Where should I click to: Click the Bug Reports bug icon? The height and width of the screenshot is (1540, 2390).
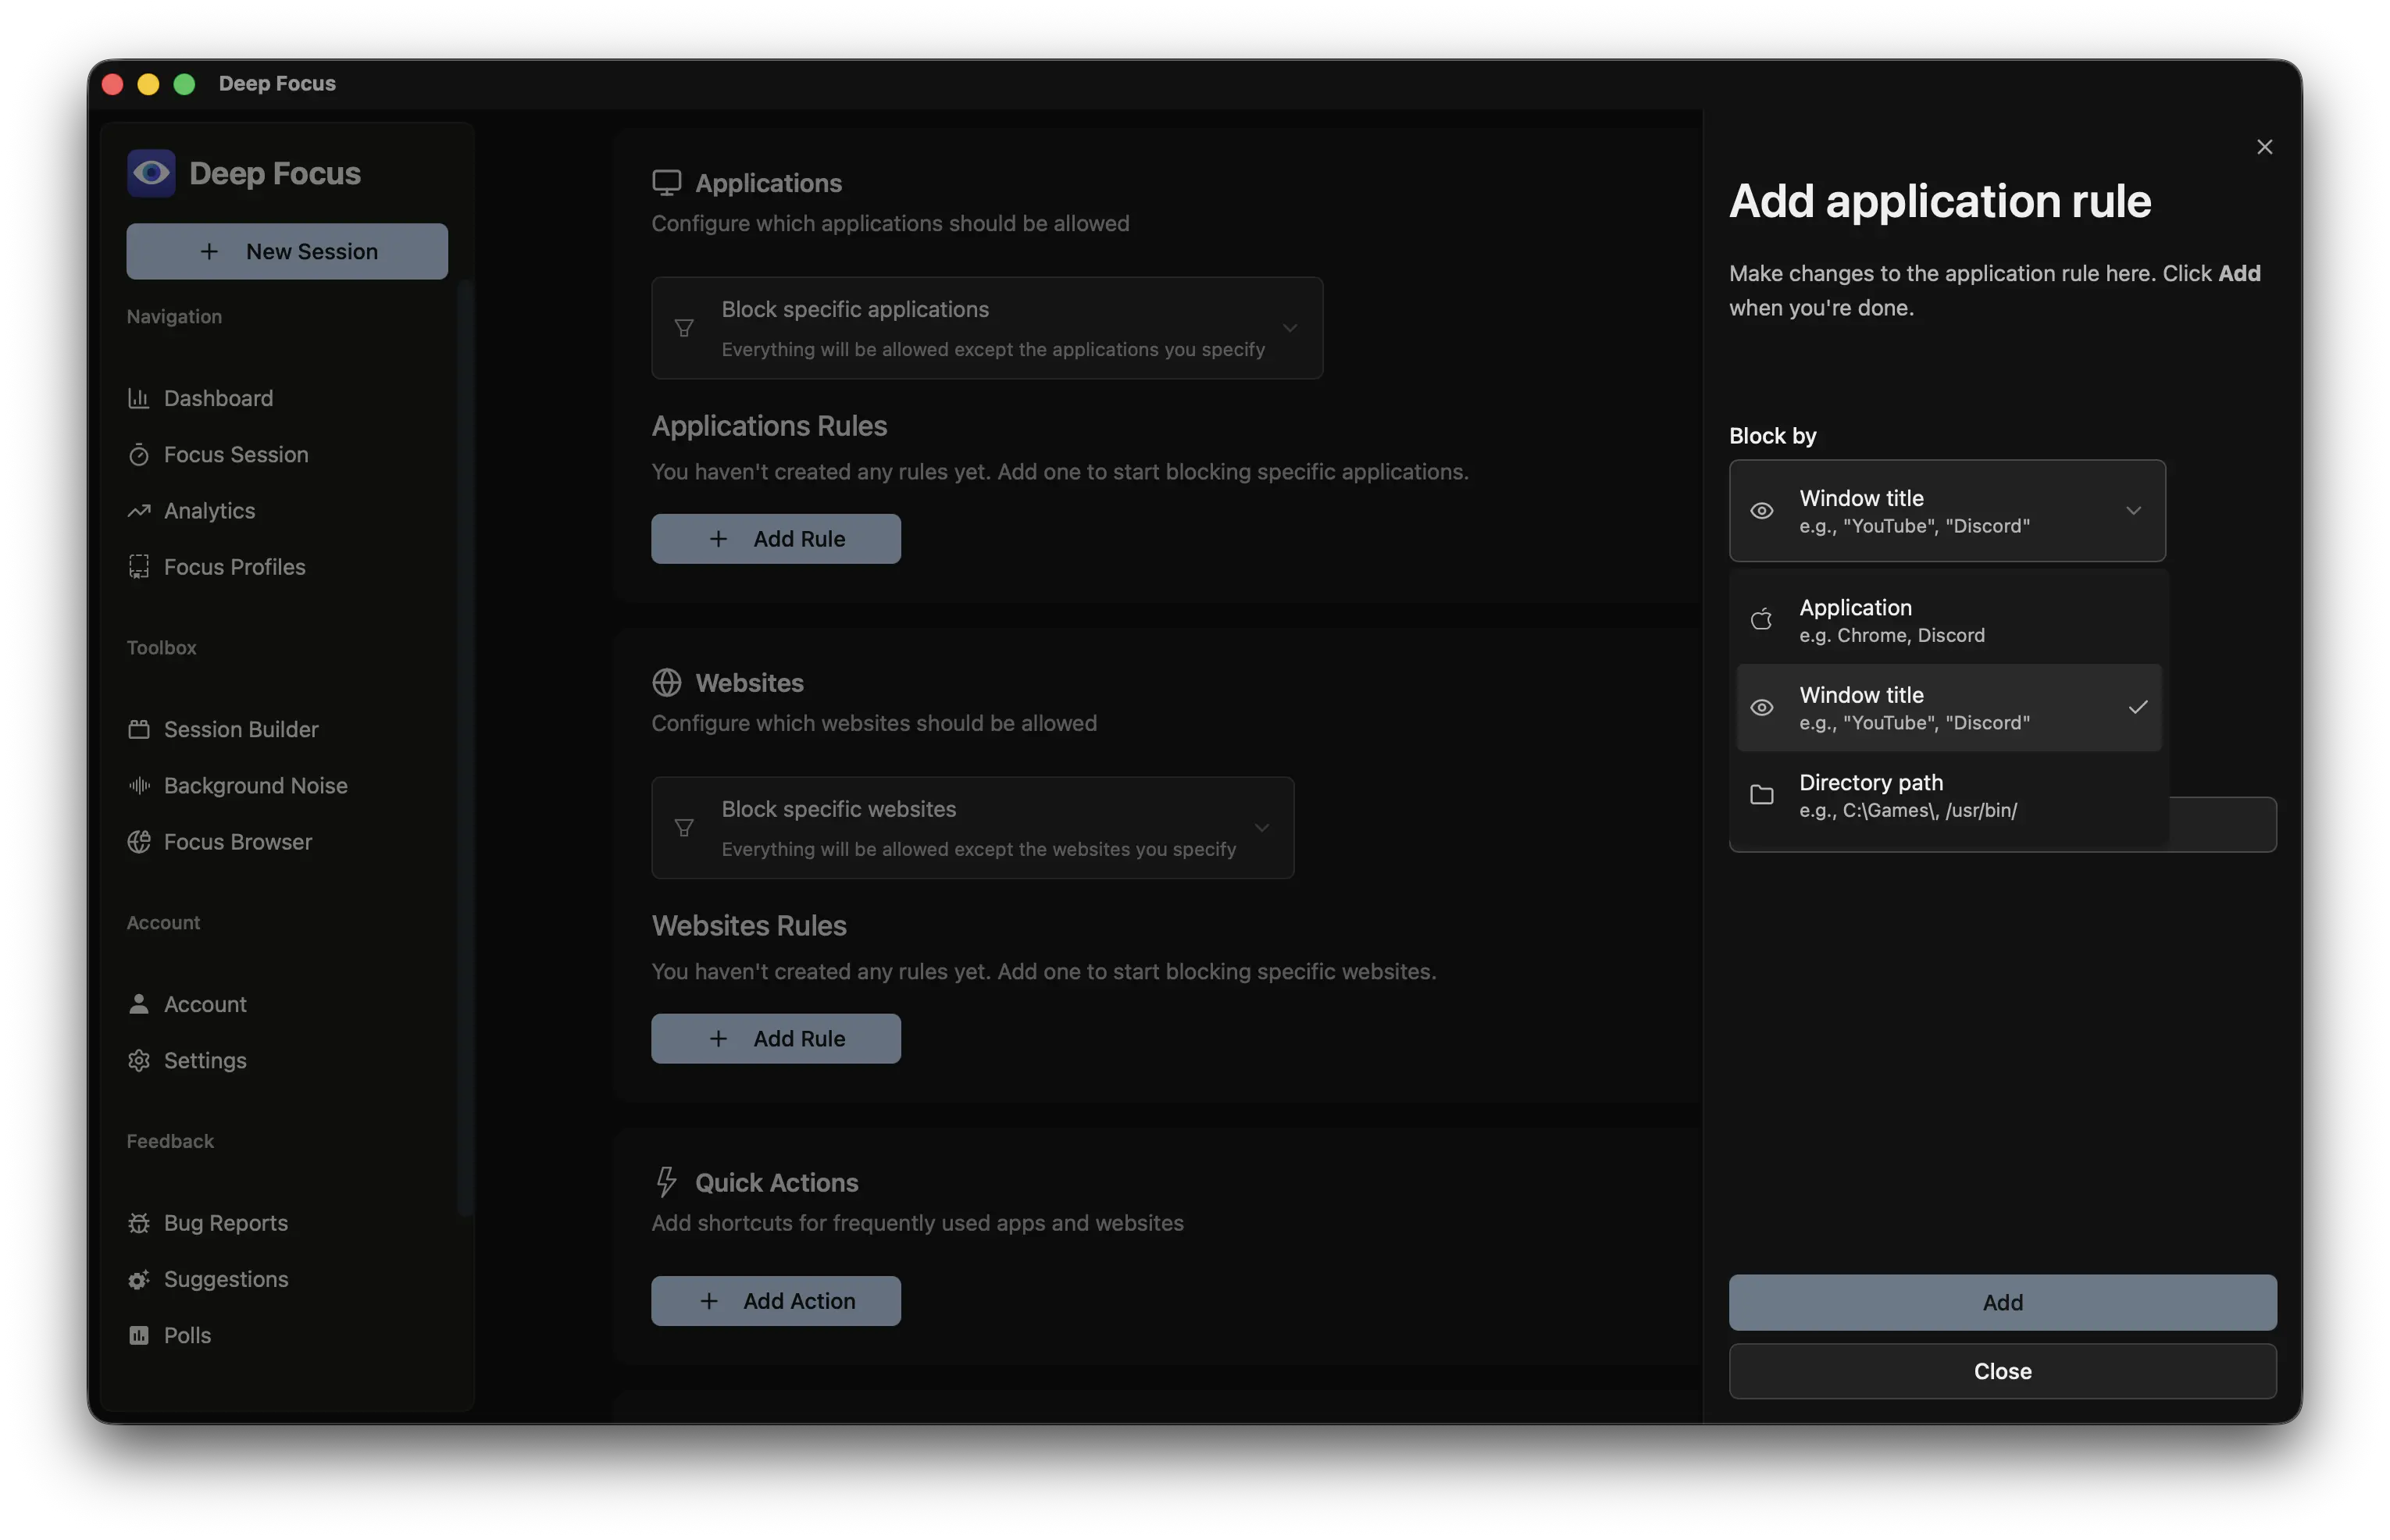138,1222
